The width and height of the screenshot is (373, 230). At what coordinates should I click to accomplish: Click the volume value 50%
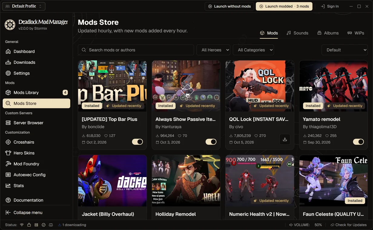pos(318,225)
